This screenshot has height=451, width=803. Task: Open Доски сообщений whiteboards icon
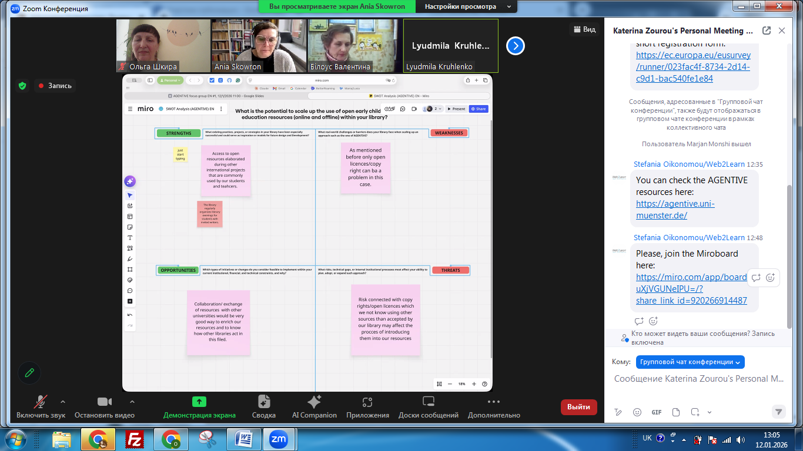[428, 402]
